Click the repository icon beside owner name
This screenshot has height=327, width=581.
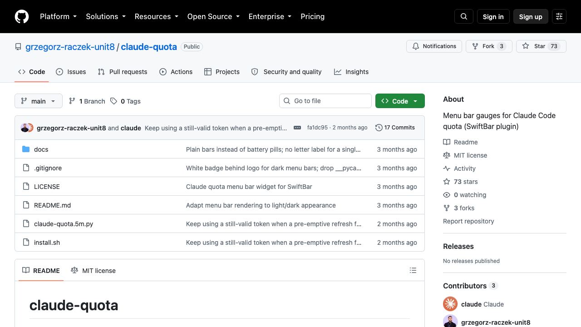point(18,47)
